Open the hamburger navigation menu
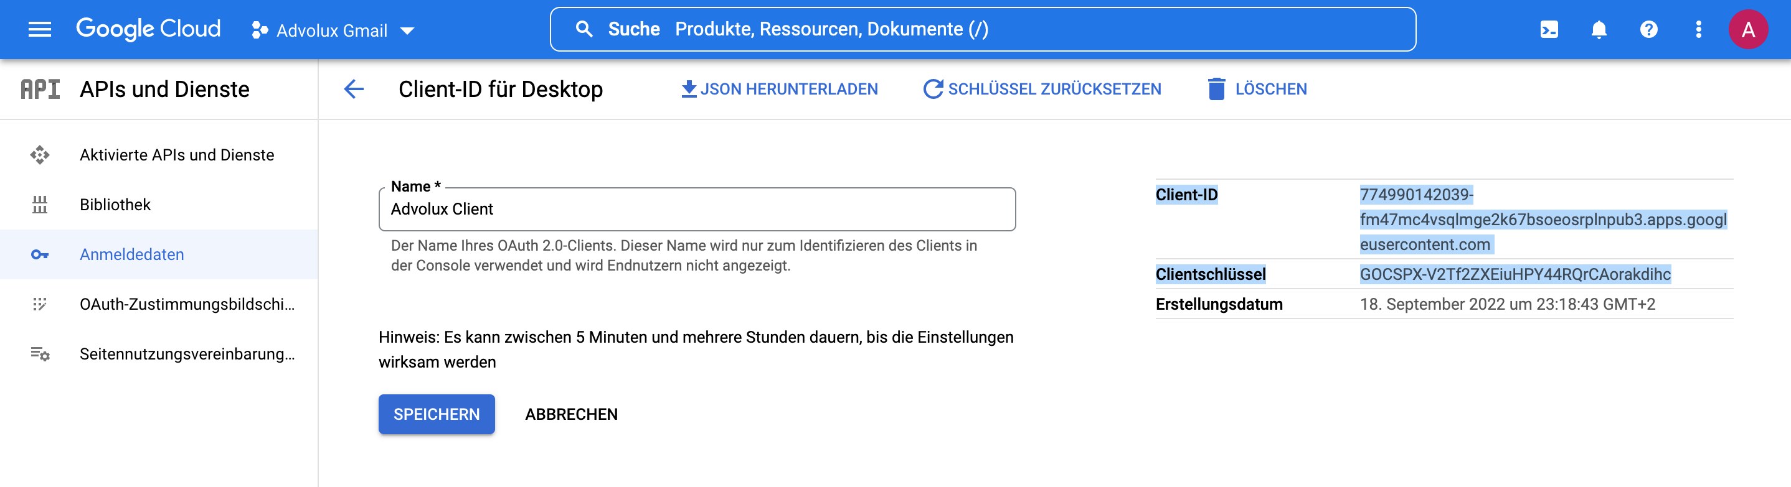 [40, 29]
